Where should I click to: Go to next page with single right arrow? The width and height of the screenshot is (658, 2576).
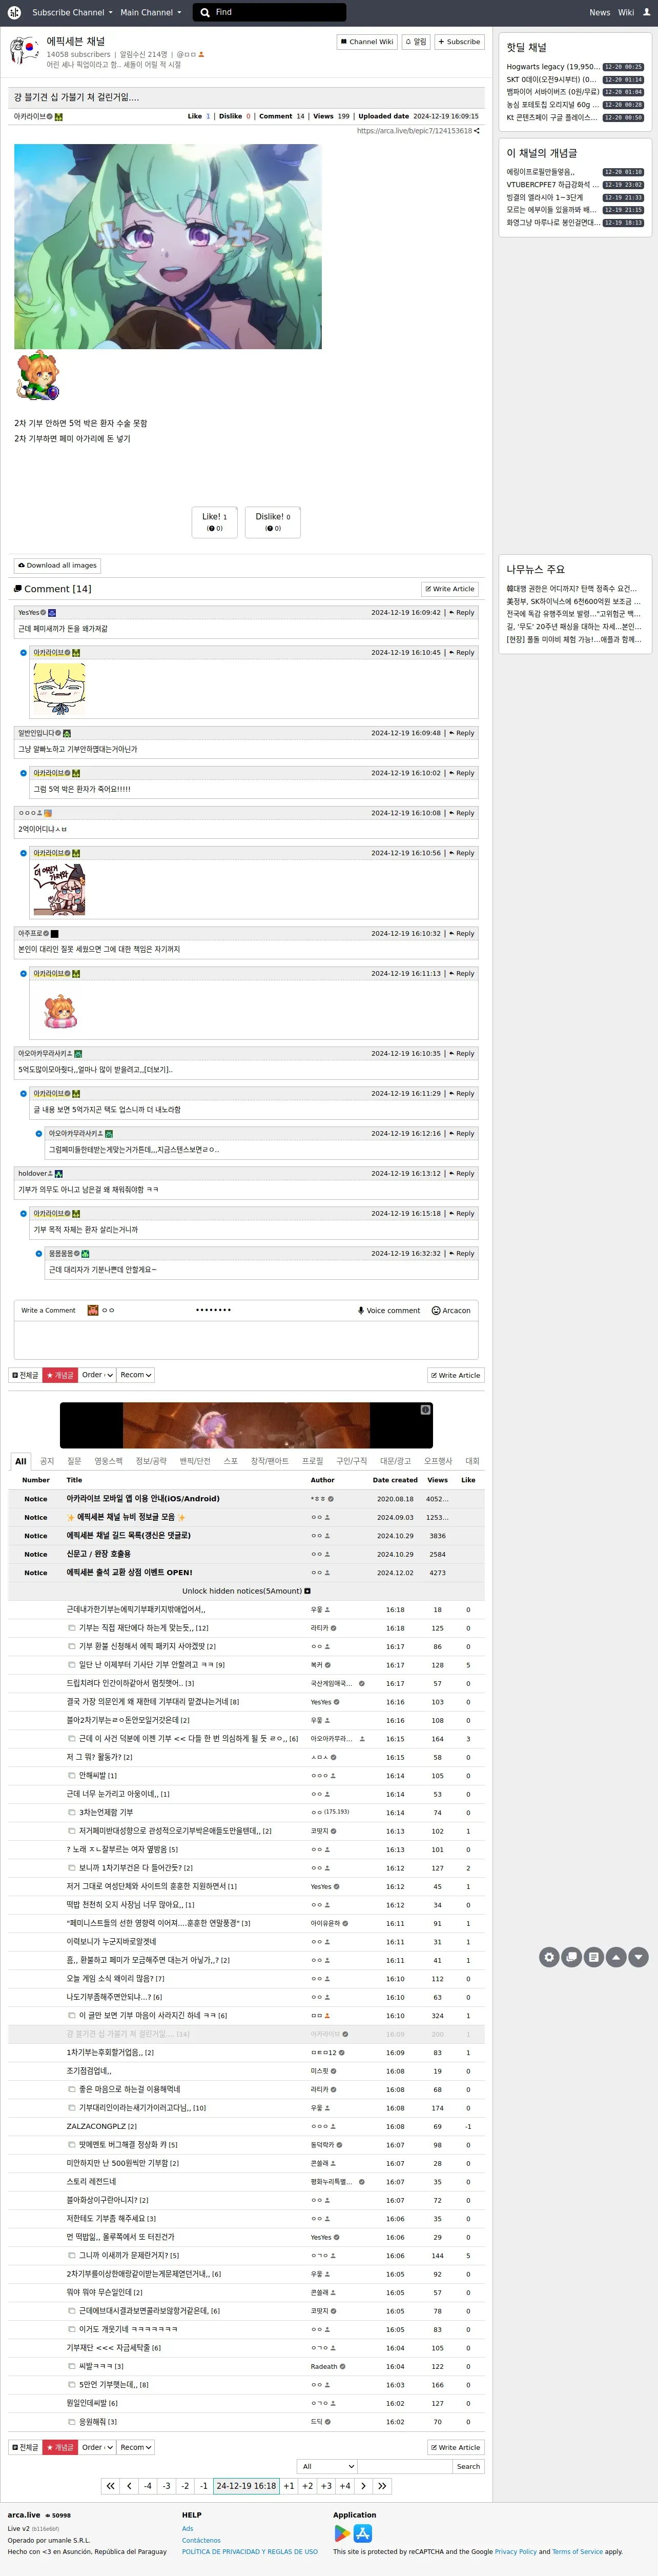point(363,2486)
